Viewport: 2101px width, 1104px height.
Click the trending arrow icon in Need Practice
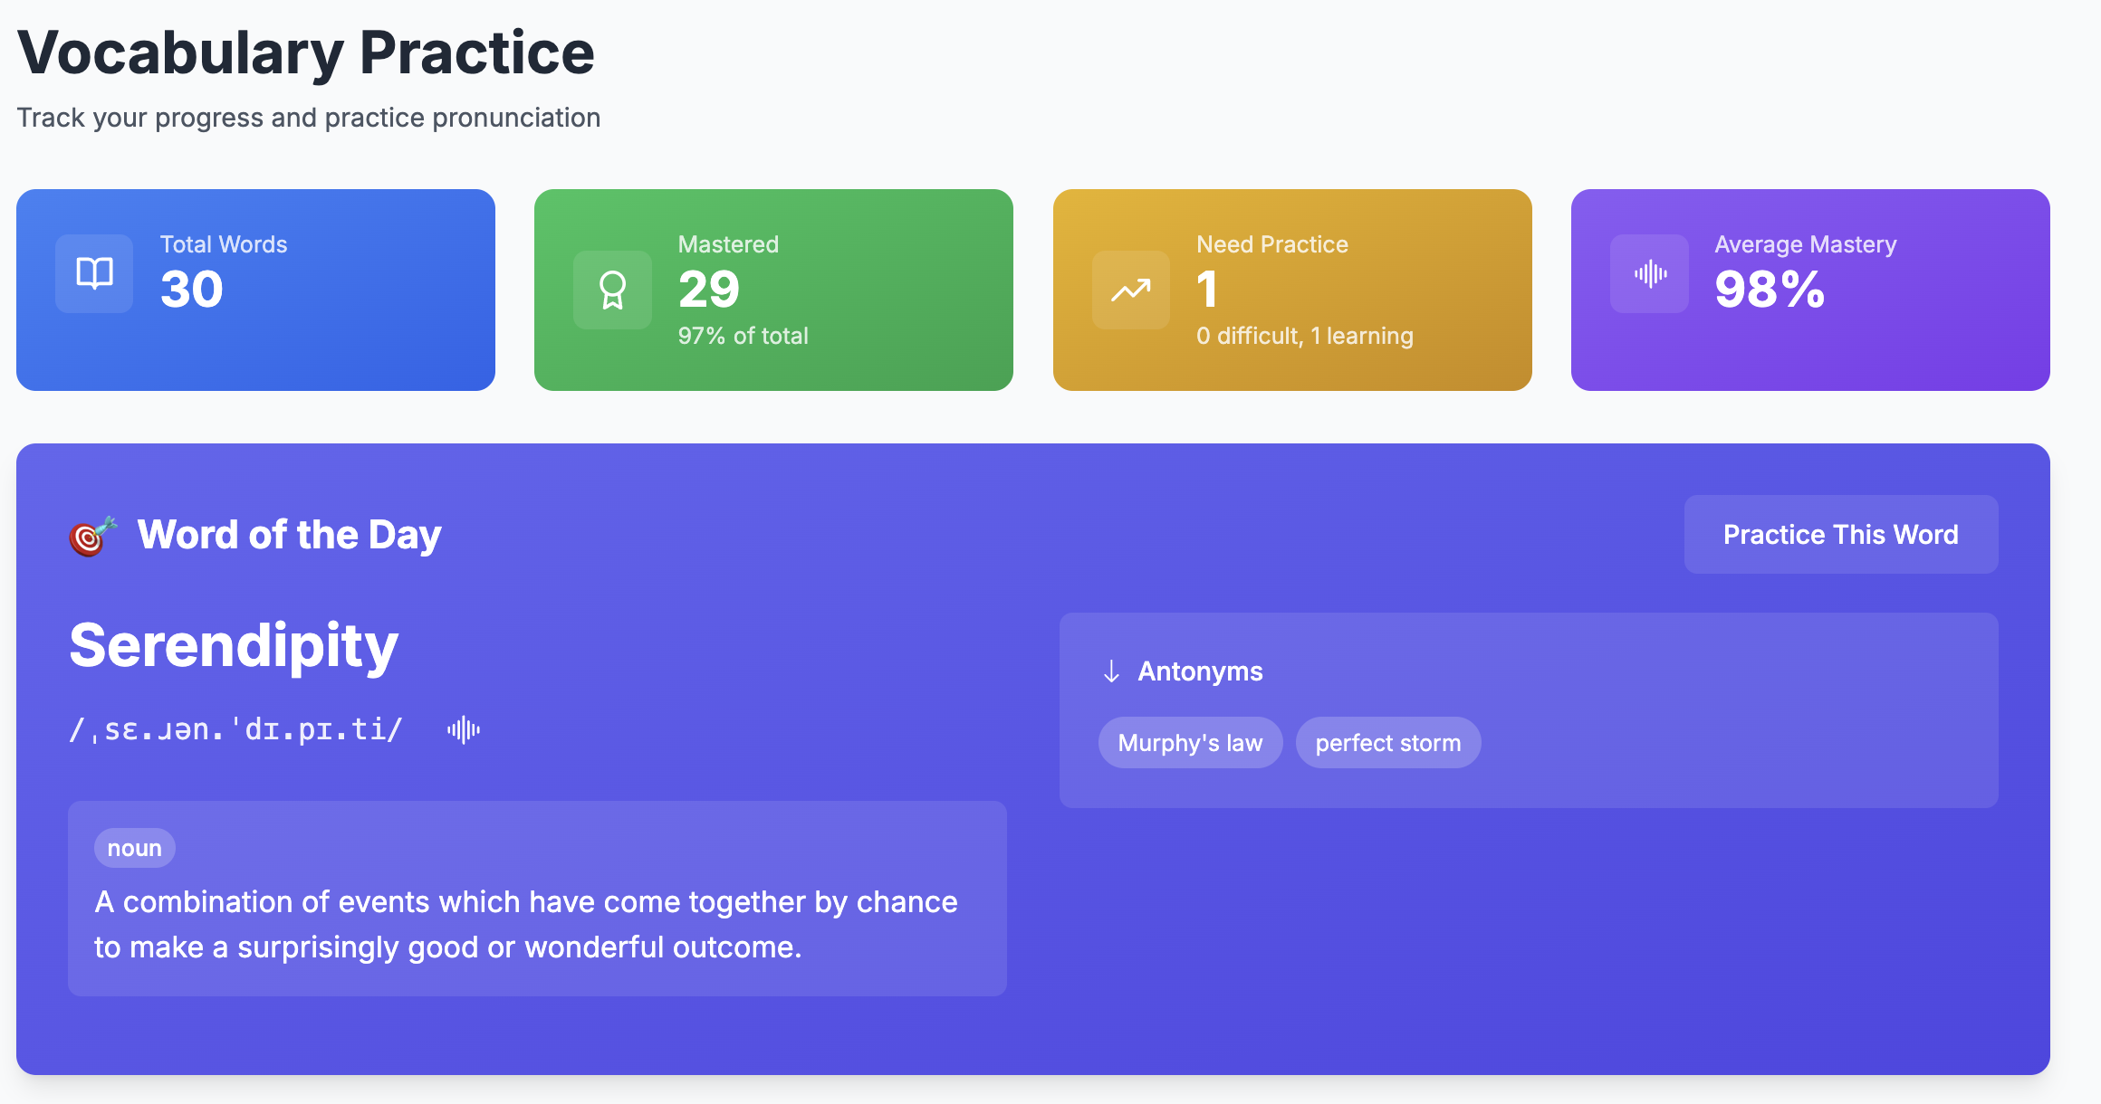(x=1131, y=290)
